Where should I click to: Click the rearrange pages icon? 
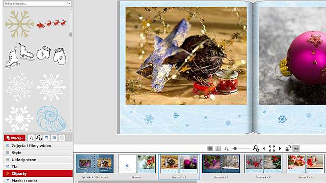pyautogui.click(x=288, y=148)
